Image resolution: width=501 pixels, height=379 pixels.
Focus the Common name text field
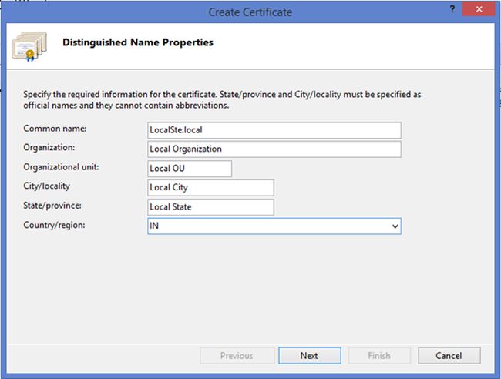[274, 130]
